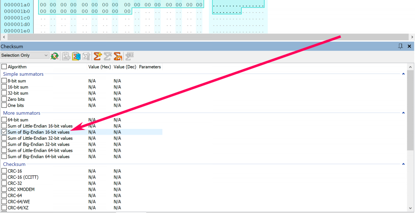The width and height of the screenshot is (415, 213).
Task: Collapse the More summators group chevron
Action: coord(403,113)
